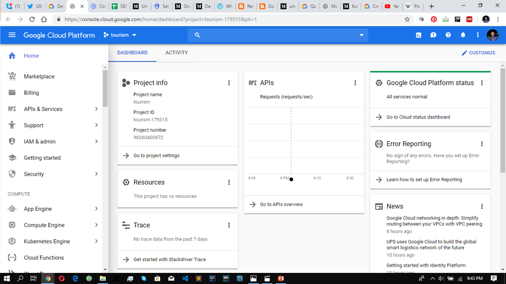This screenshot has height=284, width=506.
Task: Open the Cloud Shell terminal icon
Action: (418, 35)
